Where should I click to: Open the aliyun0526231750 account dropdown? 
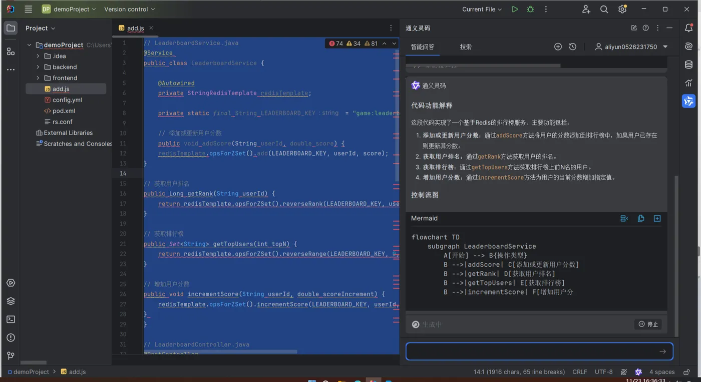pyautogui.click(x=631, y=46)
